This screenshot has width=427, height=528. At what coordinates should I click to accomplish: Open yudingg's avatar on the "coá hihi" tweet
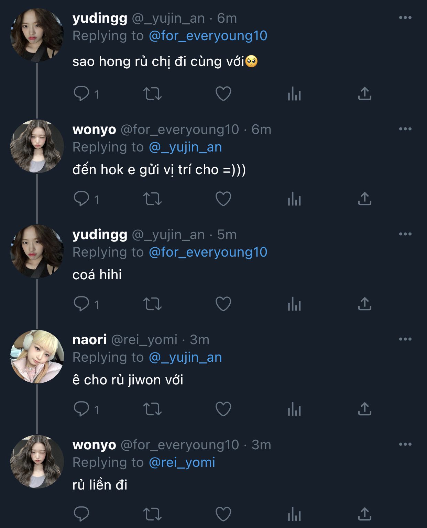coord(37,251)
